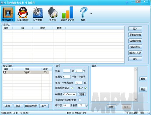Click the 停止 button
Image resolution: width=151 pixels, height=115 pixels.
click(x=126, y=107)
